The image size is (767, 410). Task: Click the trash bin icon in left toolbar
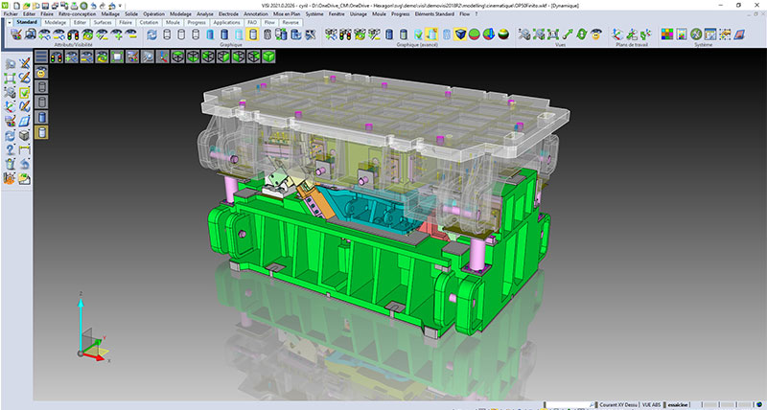coord(9,164)
